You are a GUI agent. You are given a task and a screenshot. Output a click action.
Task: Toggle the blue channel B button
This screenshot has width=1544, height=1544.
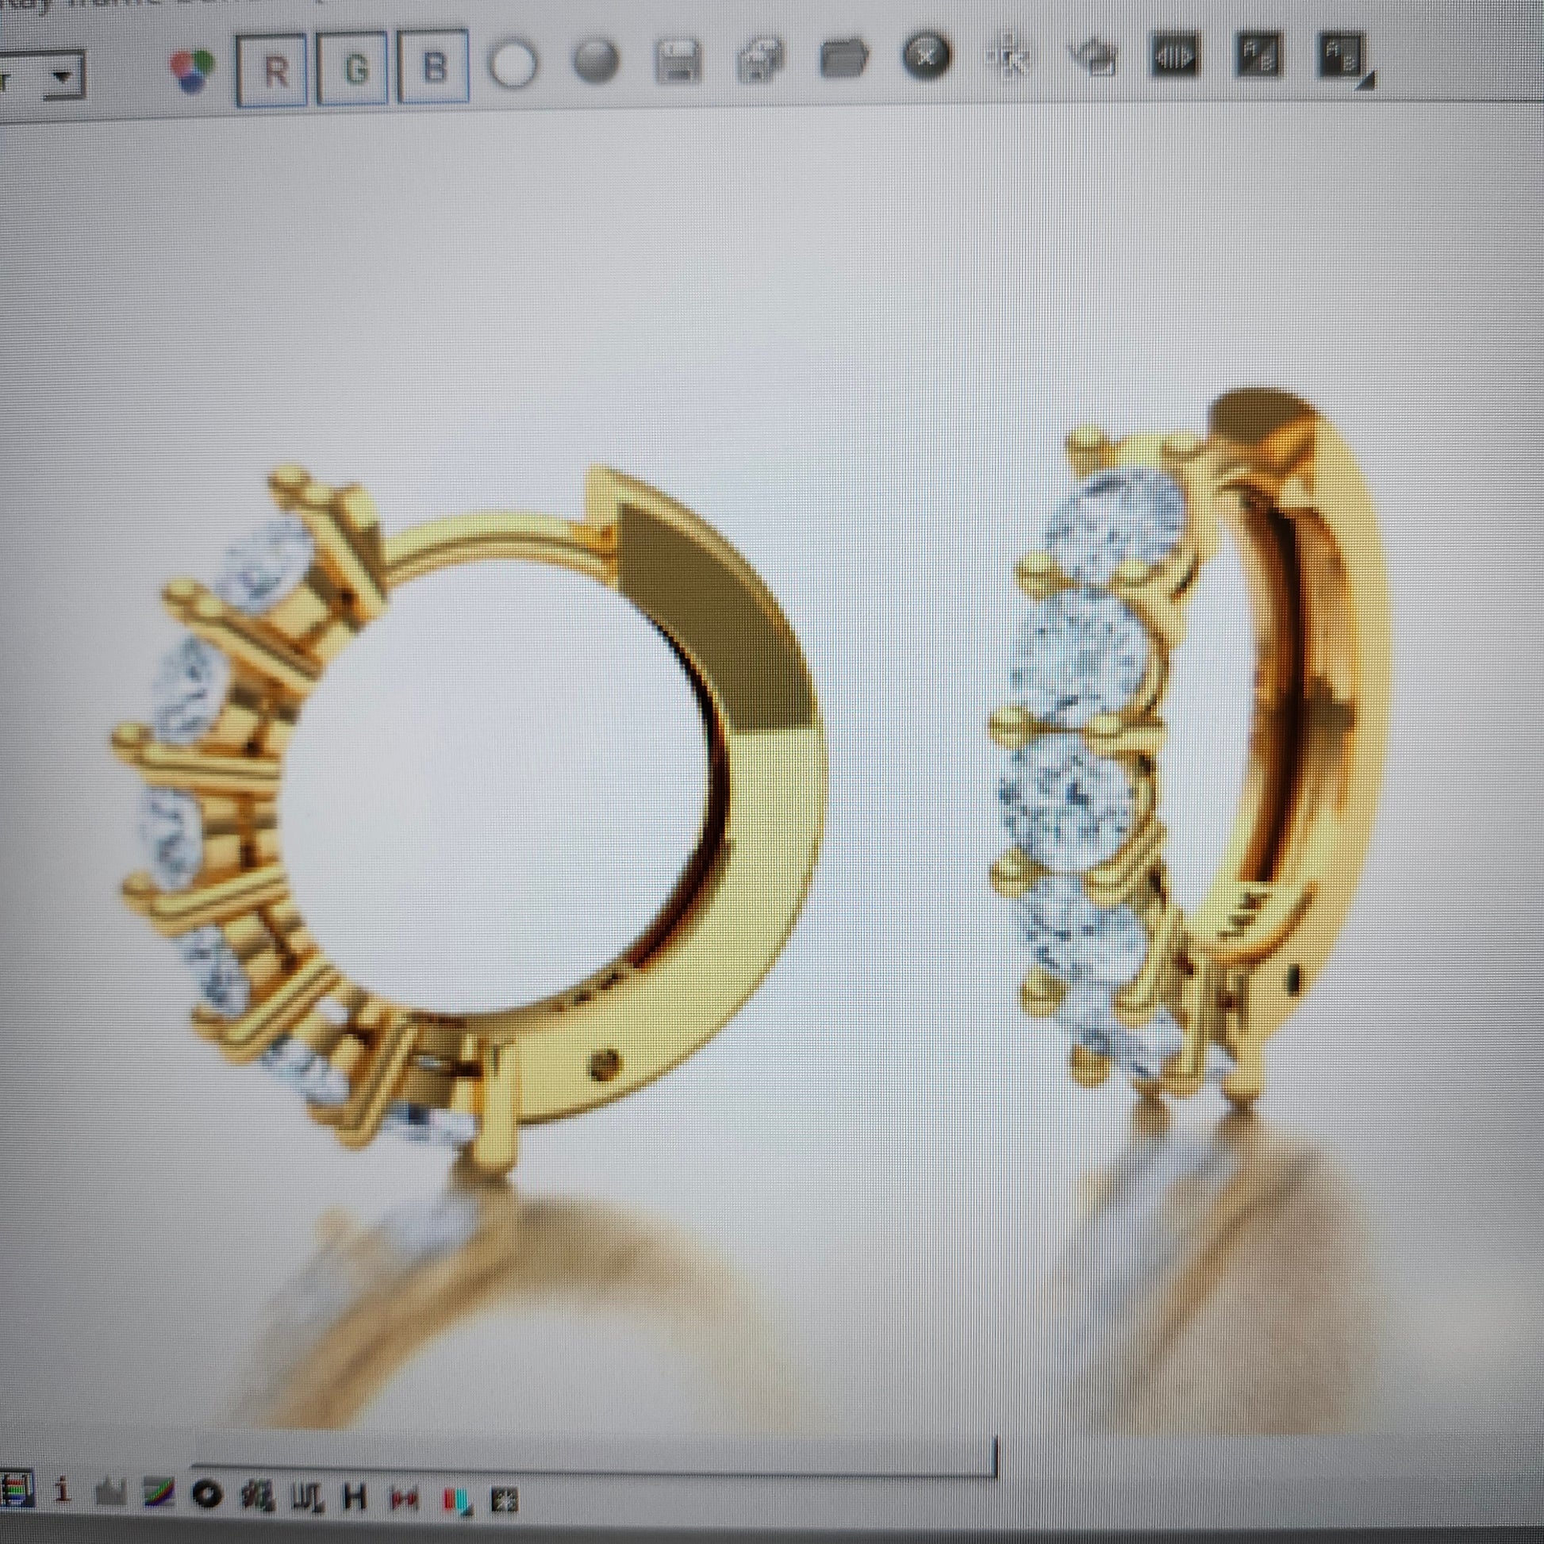point(433,67)
